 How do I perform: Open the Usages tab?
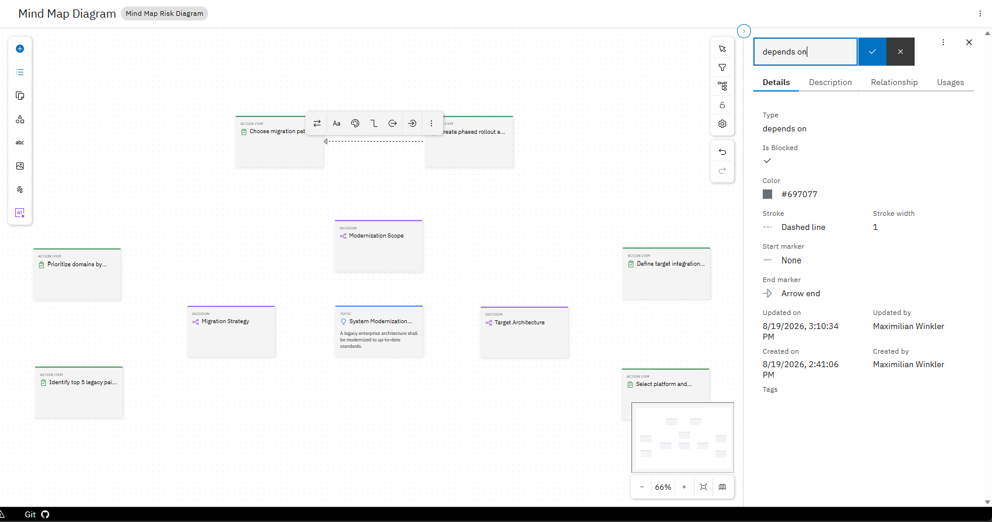click(x=950, y=82)
